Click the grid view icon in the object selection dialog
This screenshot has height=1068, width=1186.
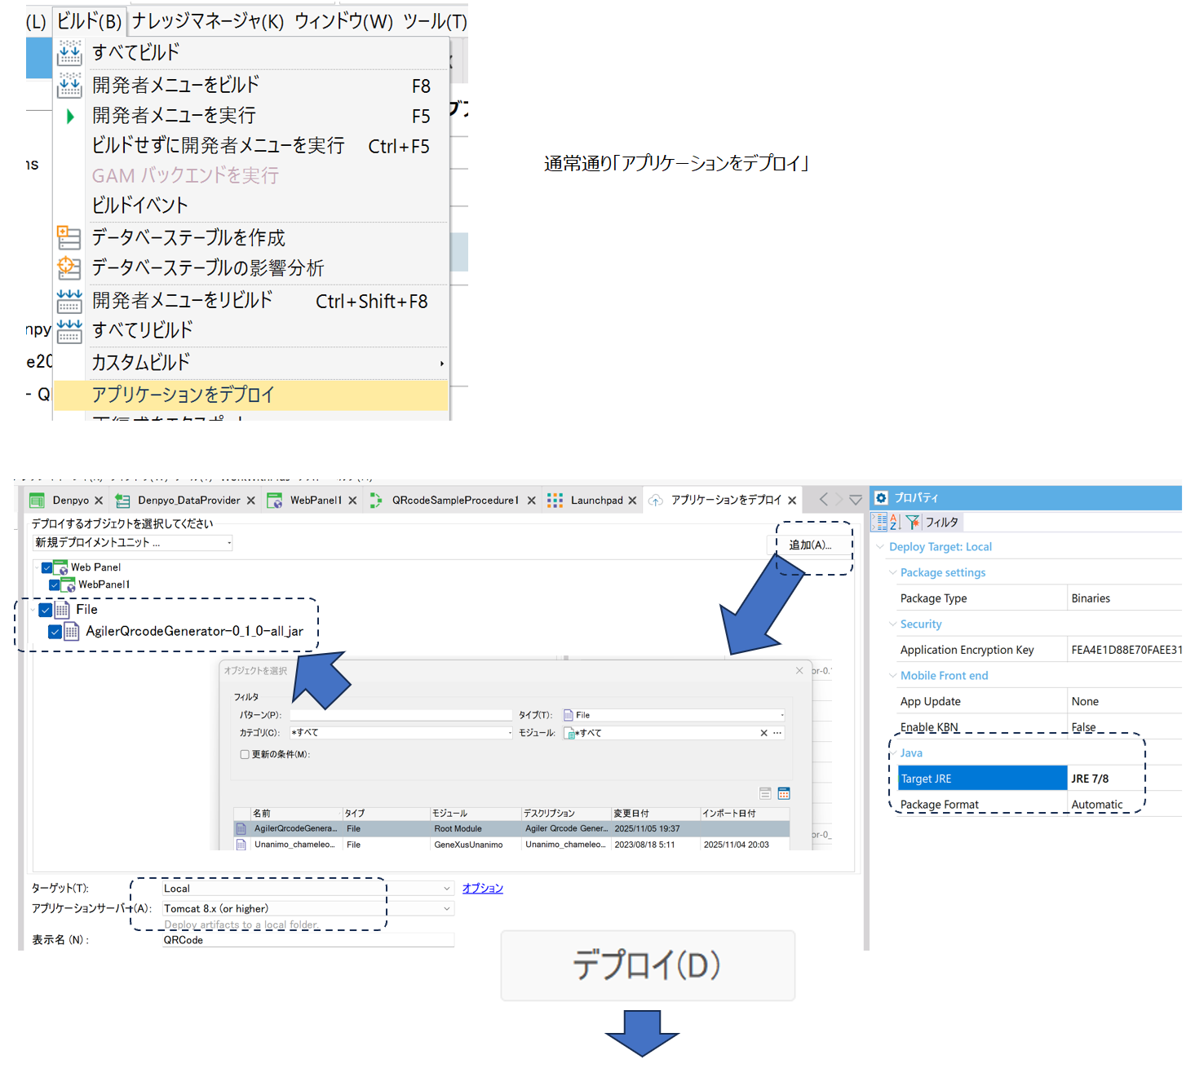pos(783,792)
